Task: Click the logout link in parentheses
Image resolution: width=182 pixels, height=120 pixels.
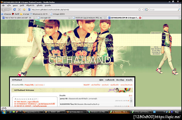Action: [x=39, y=85]
